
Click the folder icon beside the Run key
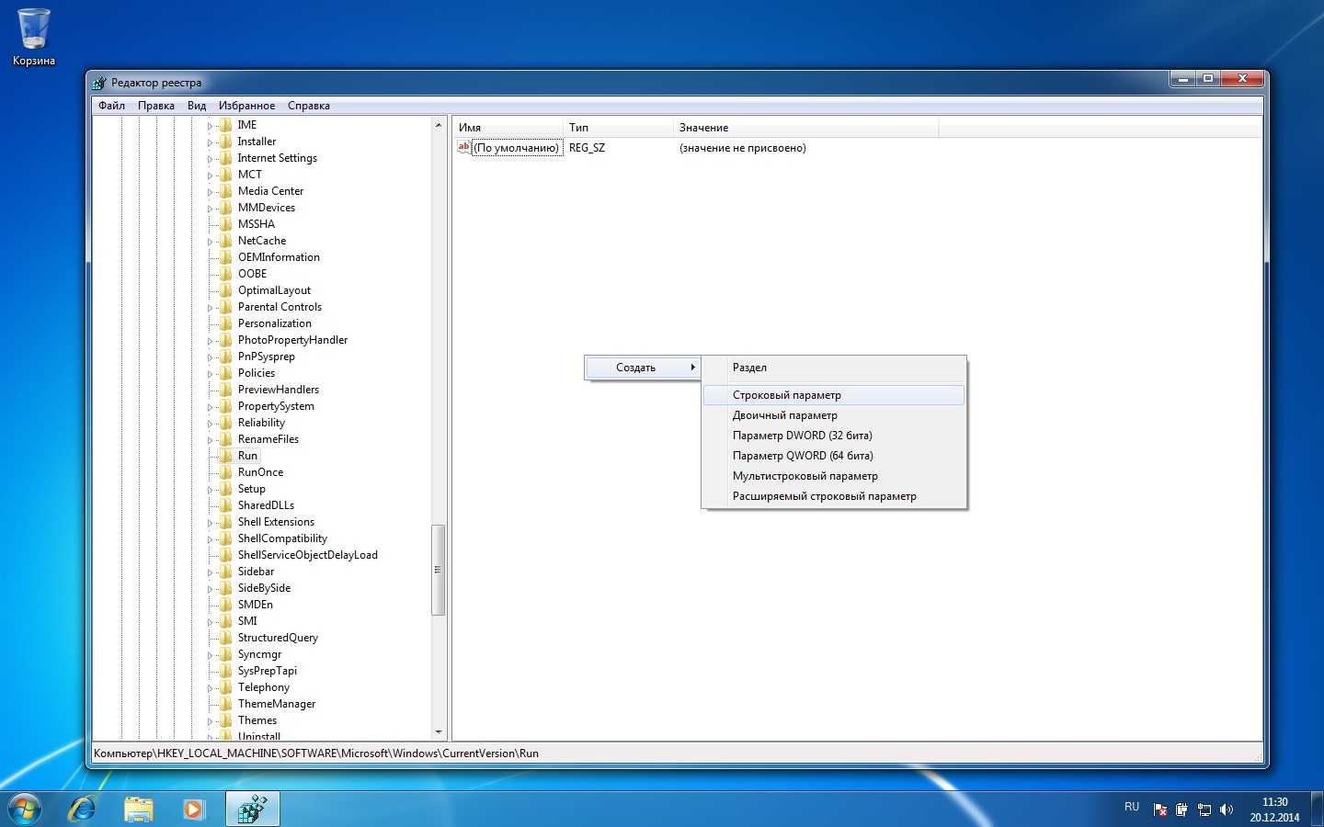point(225,456)
